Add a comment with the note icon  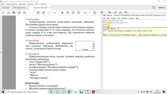[x=110, y=13]
